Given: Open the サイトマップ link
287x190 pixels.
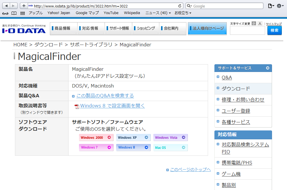Looking at the screenshot, I should tap(274, 24).
